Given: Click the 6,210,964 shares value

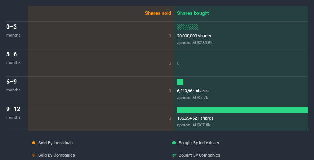Looking at the screenshot, I should point(193,91).
